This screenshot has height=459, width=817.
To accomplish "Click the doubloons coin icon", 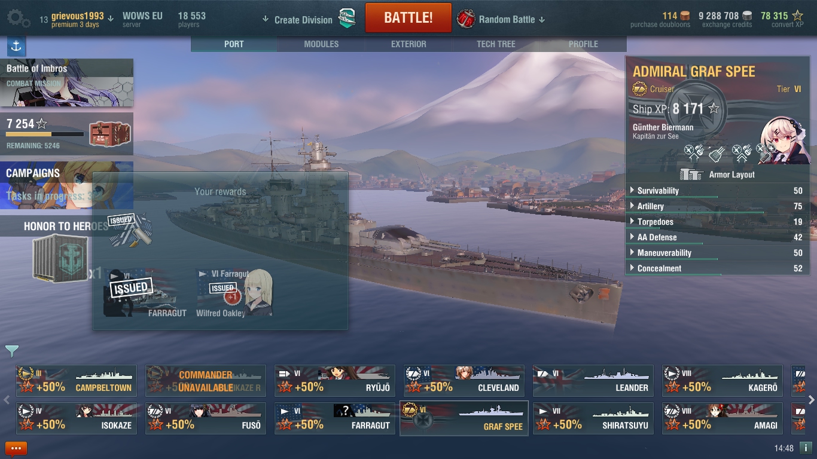I will 685,16.
